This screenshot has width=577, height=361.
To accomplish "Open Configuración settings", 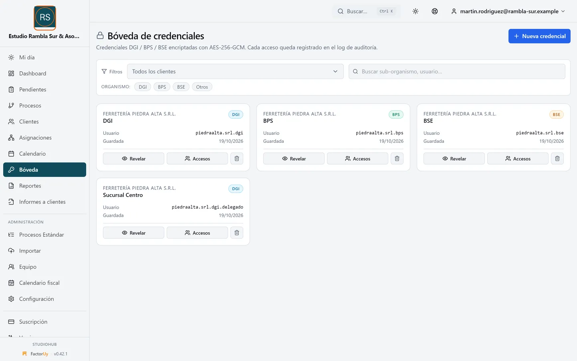I will coord(44,299).
